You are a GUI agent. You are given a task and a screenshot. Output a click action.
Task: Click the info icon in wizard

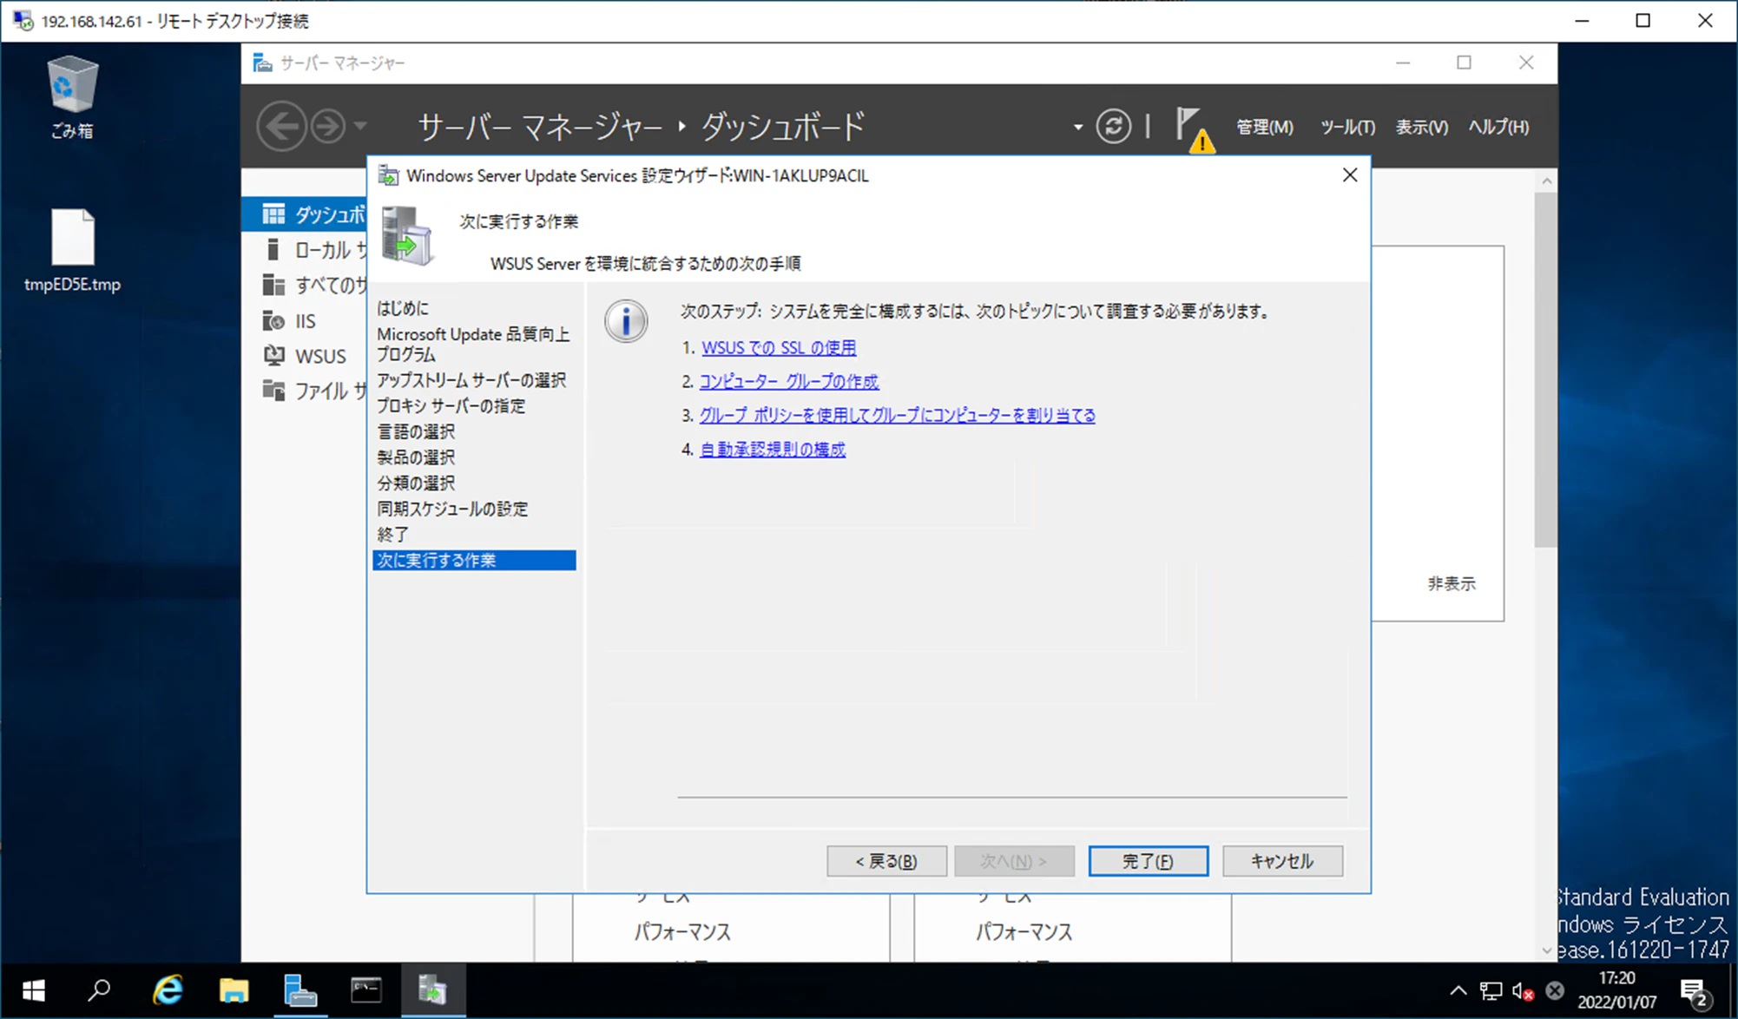(625, 321)
